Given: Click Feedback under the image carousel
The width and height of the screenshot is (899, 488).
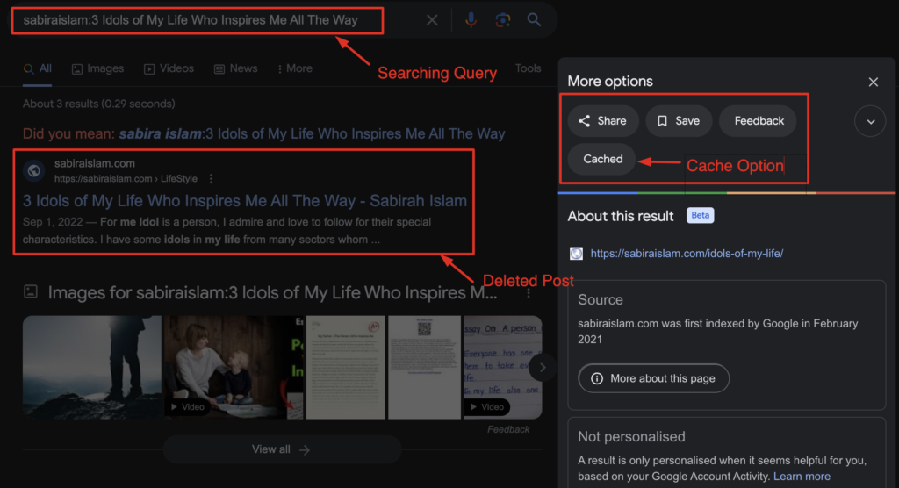Looking at the screenshot, I should [x=508, y=429].
